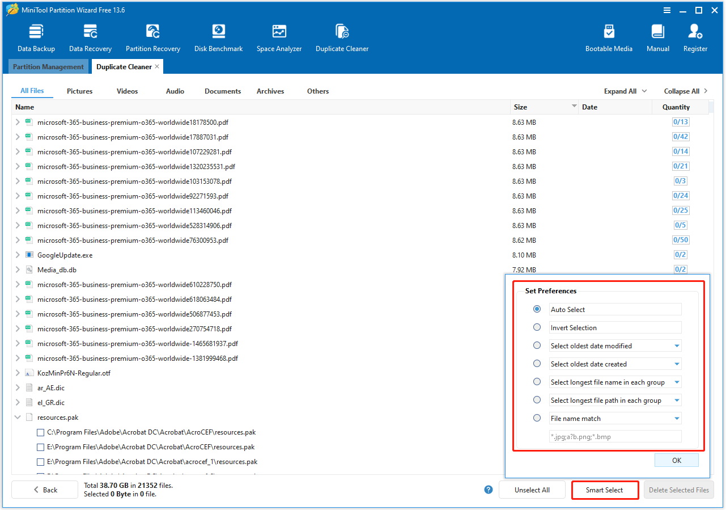
Task: Open the Select oldest date modified dropdown
Action: tap(678, 345)
